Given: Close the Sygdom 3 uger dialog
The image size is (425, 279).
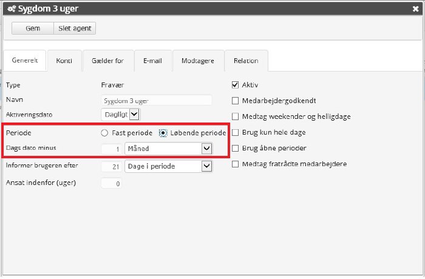Looking at the screenshot, I should point(414,9).
